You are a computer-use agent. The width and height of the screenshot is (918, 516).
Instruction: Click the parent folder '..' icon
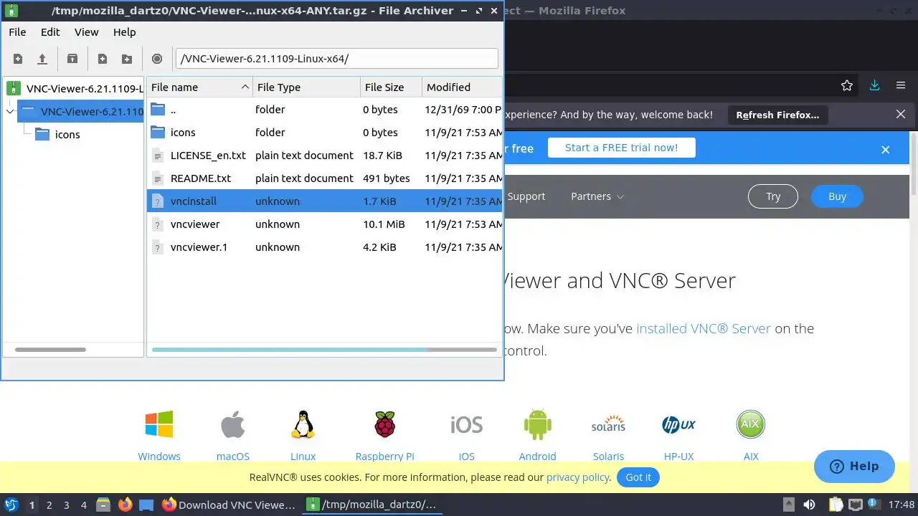[158, 110]
